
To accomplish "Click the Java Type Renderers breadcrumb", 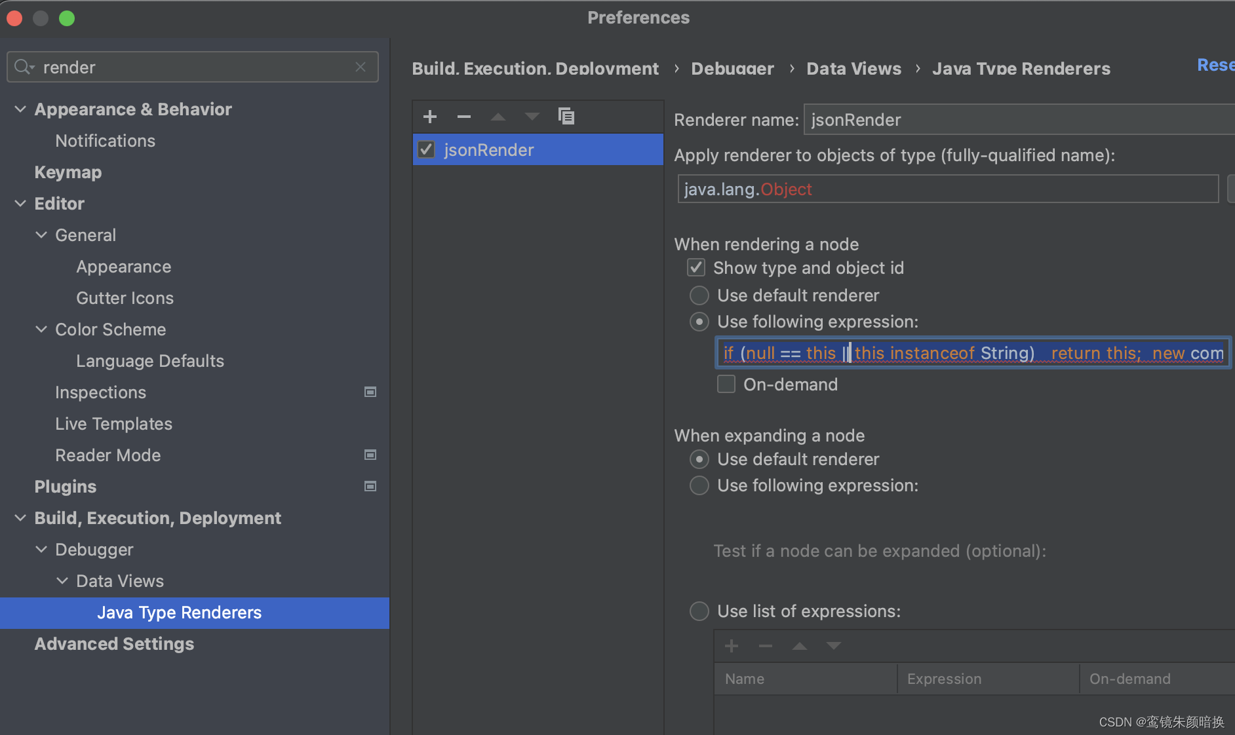I will pos(1021,68).
